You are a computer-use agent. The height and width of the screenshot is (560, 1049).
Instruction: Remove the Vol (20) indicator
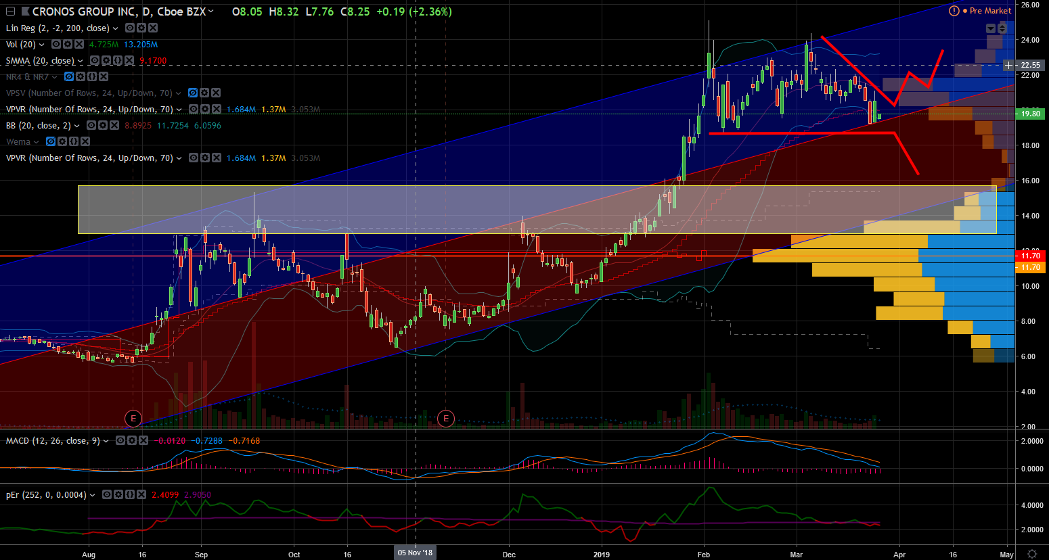click(79, 44)
